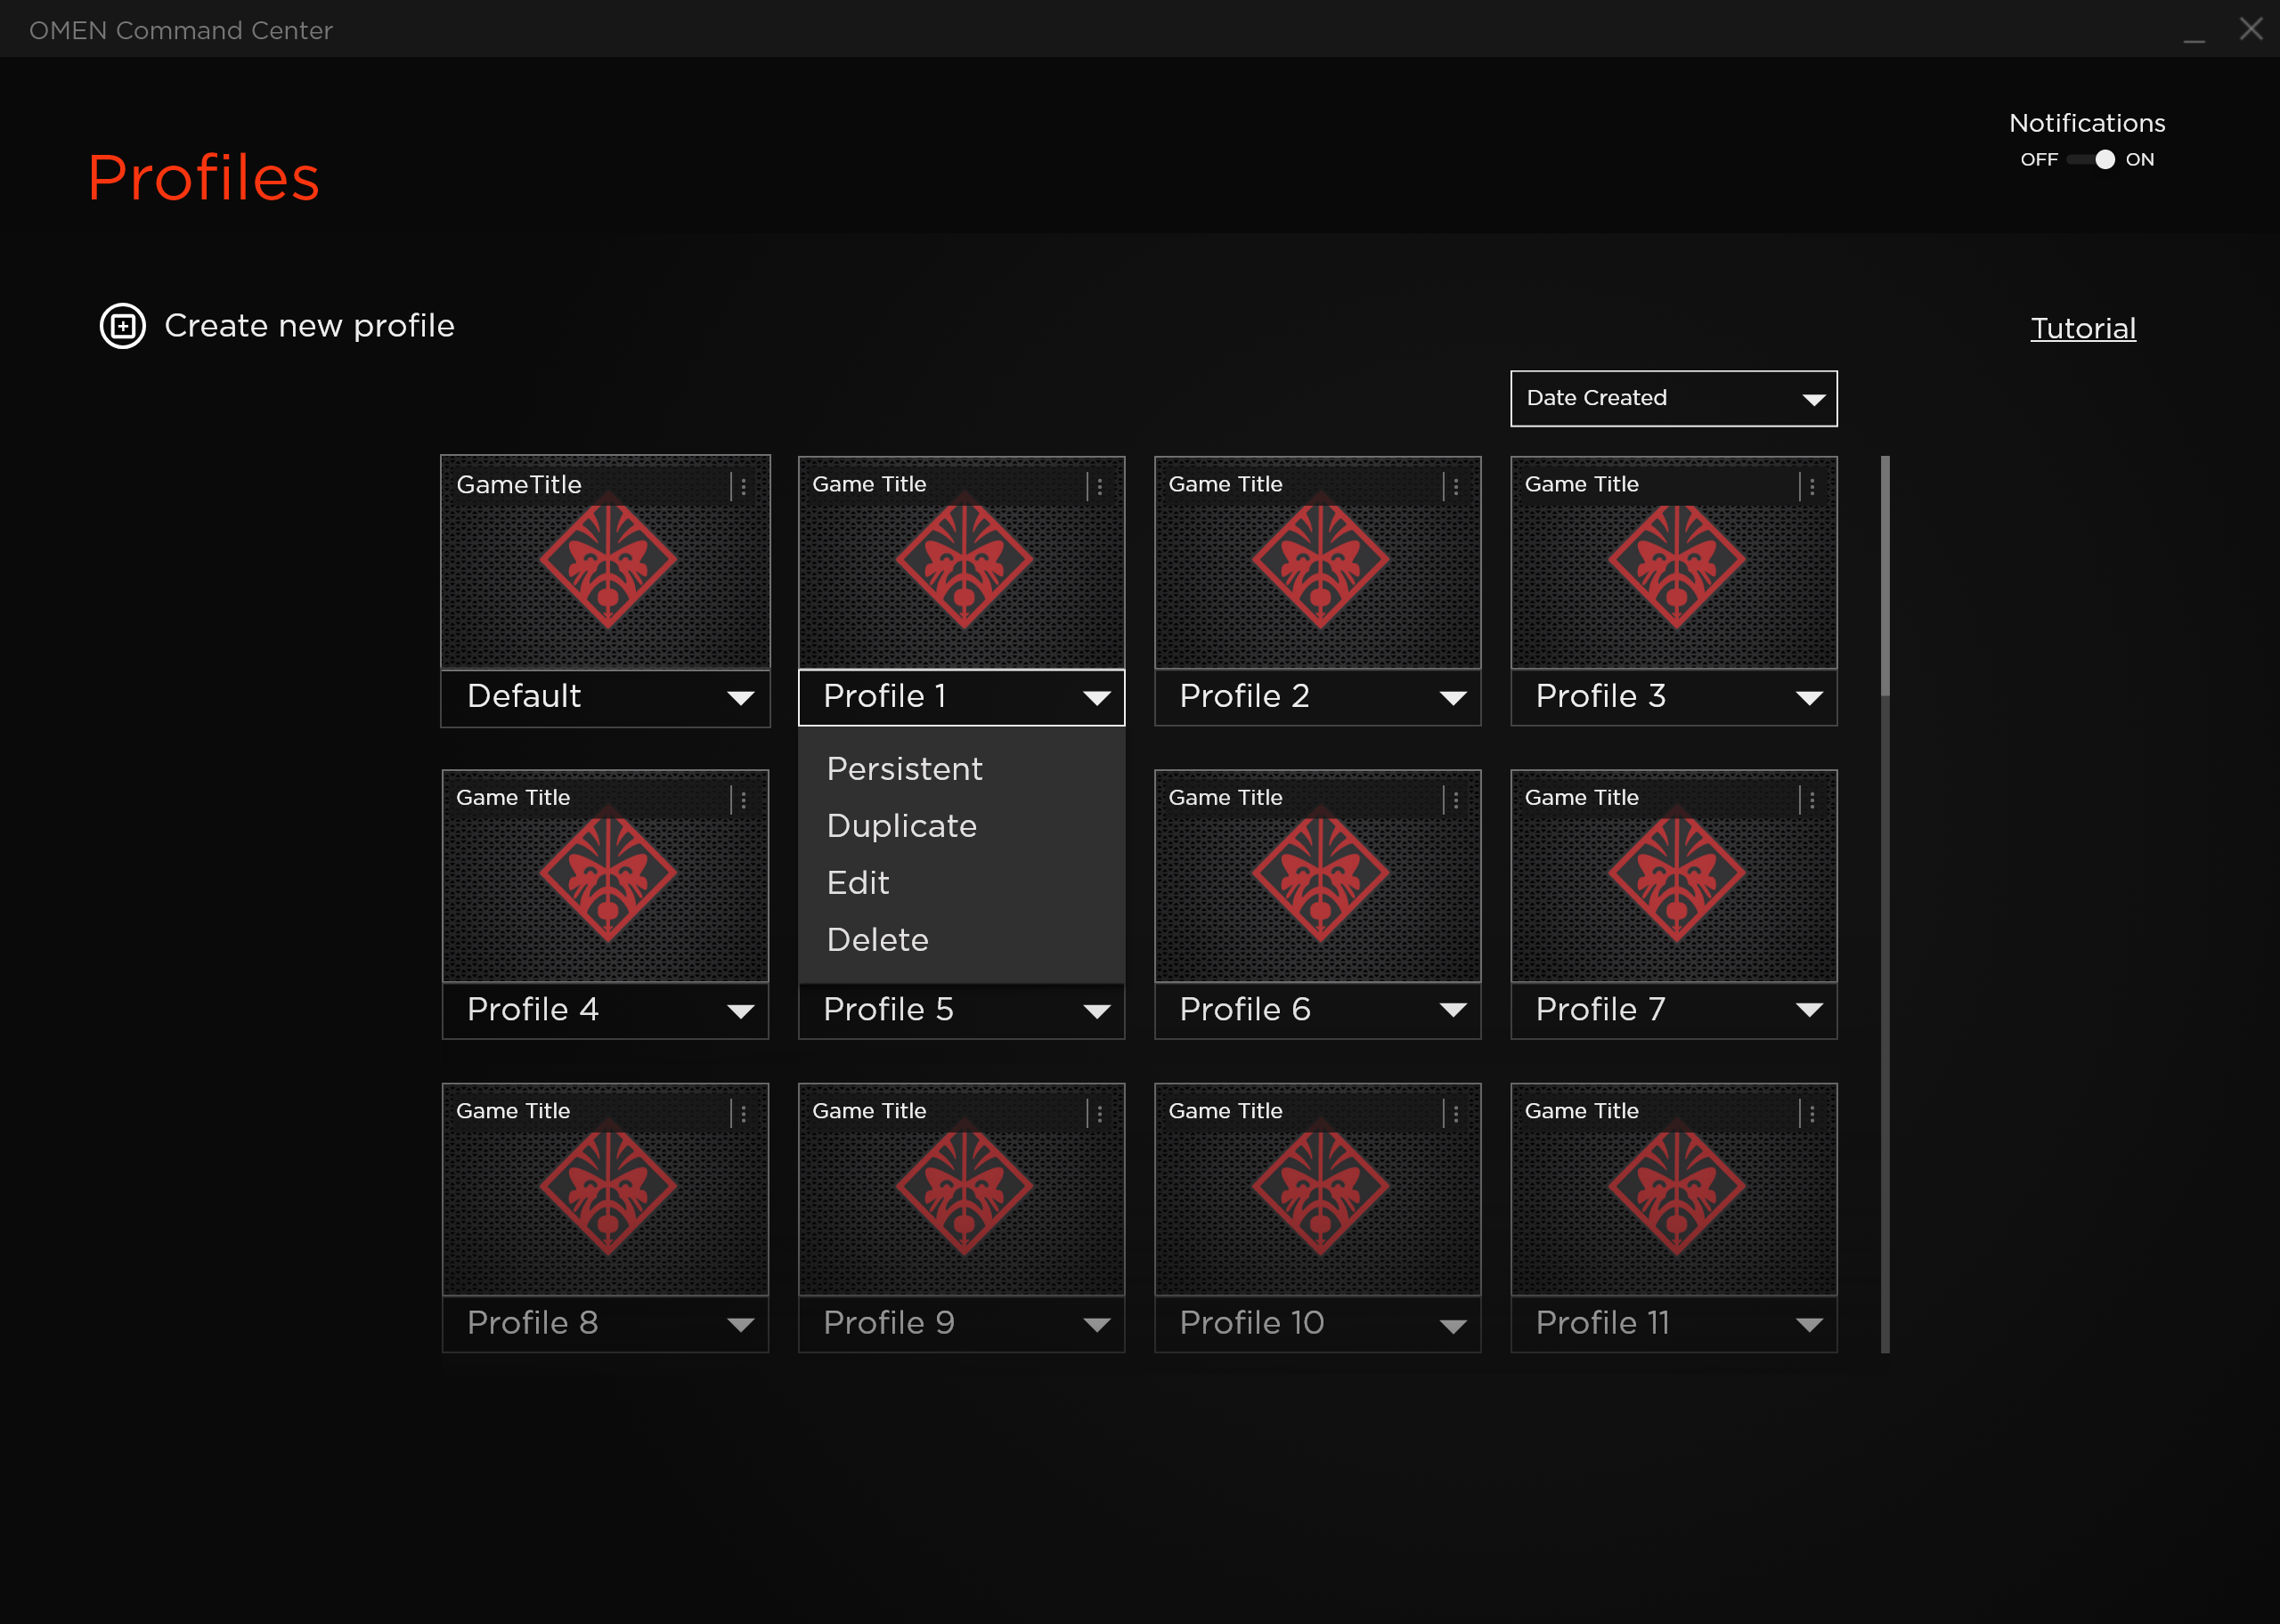Screen dimensions: 2280x1624
Task: Open the Tutorial link
Action: point(2082,328)
